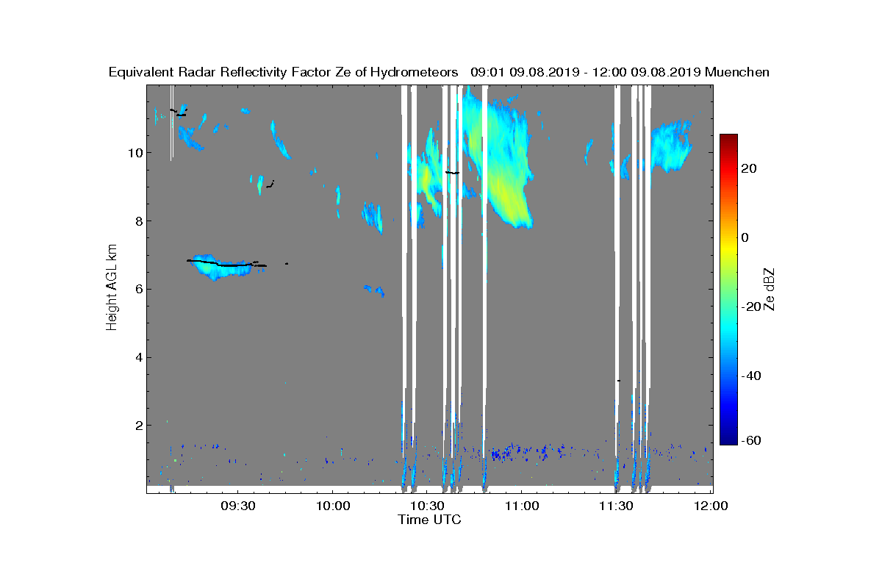Click the height tick label 8

[x=139, y=221]
